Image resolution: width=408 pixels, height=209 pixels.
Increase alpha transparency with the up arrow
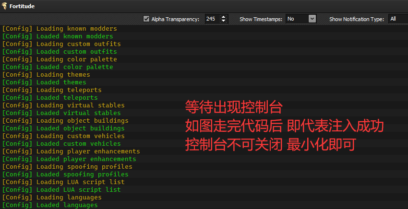click(x=224, y=17)
